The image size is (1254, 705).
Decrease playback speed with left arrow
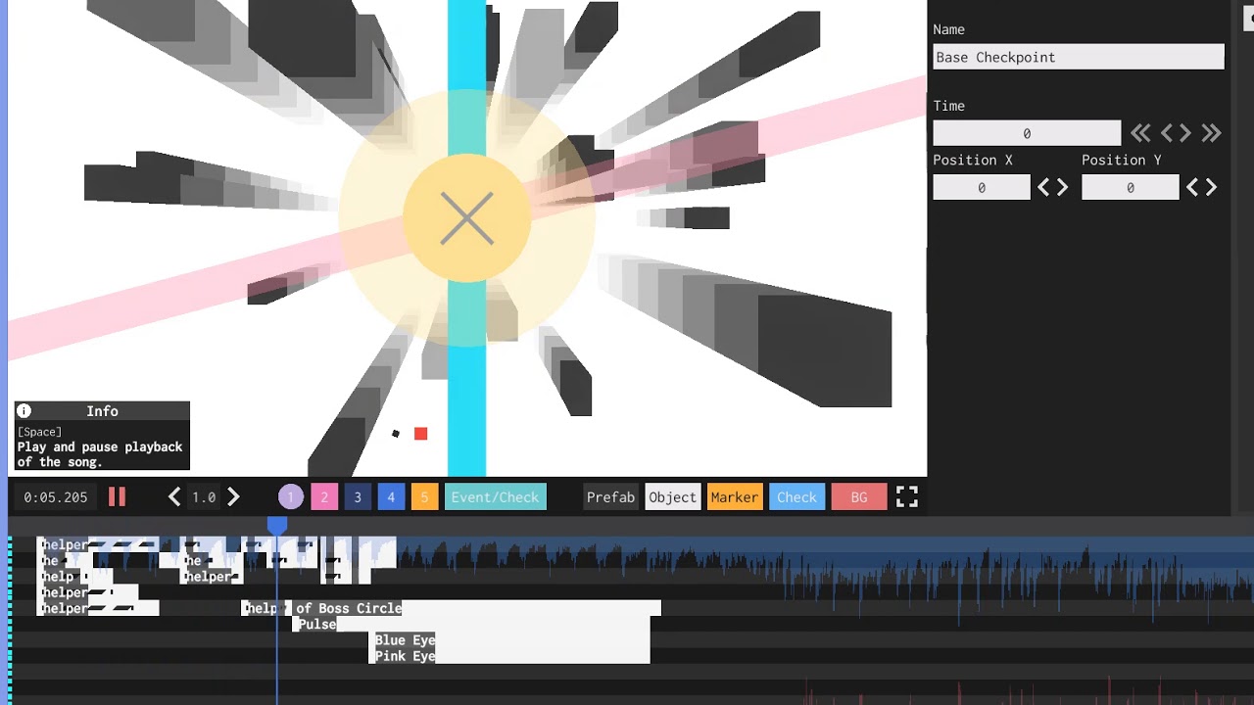coord(174,497)
